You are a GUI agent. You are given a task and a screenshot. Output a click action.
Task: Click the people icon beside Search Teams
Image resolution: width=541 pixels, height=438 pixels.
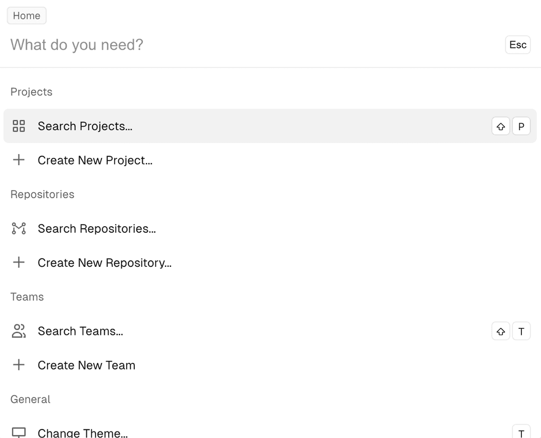pyautogui.click(x=19, y=331)
